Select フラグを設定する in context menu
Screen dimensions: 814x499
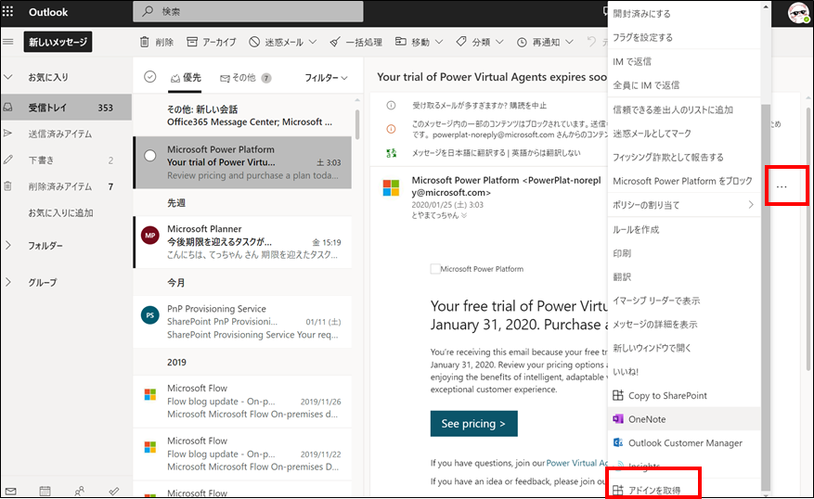(684, 37)
